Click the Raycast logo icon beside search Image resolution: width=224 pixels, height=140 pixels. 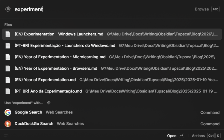point(8,9)
